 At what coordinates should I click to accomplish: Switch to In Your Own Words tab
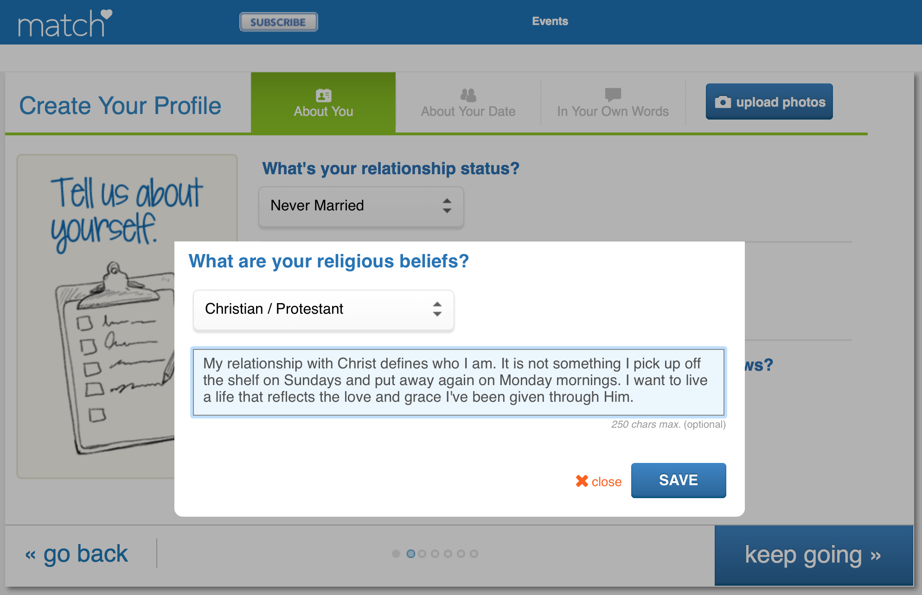613,103
